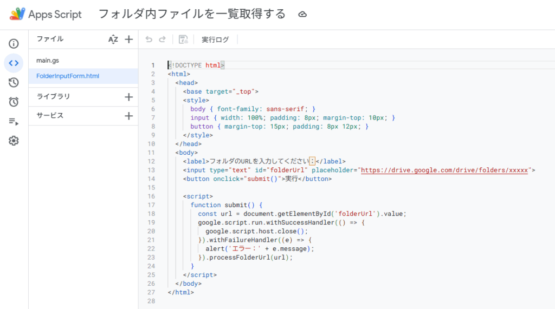Open the project history icon in sidebar
Viewport: 555px width, 309px height.
click(14, 82)
